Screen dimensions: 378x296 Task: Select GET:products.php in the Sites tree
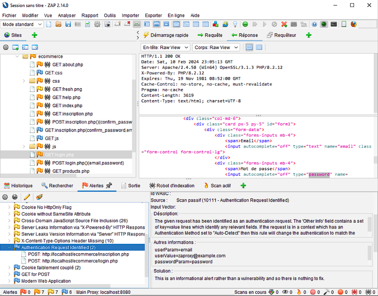pyautogui.click(x=71, y=171)
